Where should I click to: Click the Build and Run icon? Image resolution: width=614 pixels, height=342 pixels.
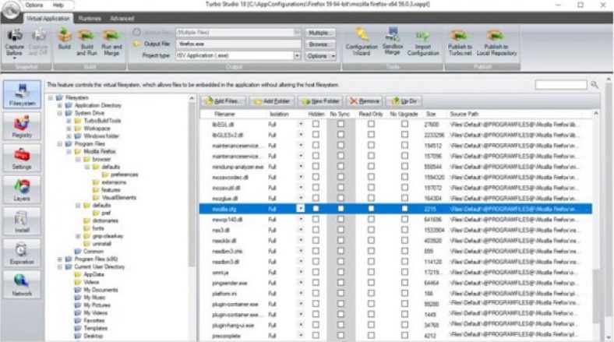click(x=86, y=43)
